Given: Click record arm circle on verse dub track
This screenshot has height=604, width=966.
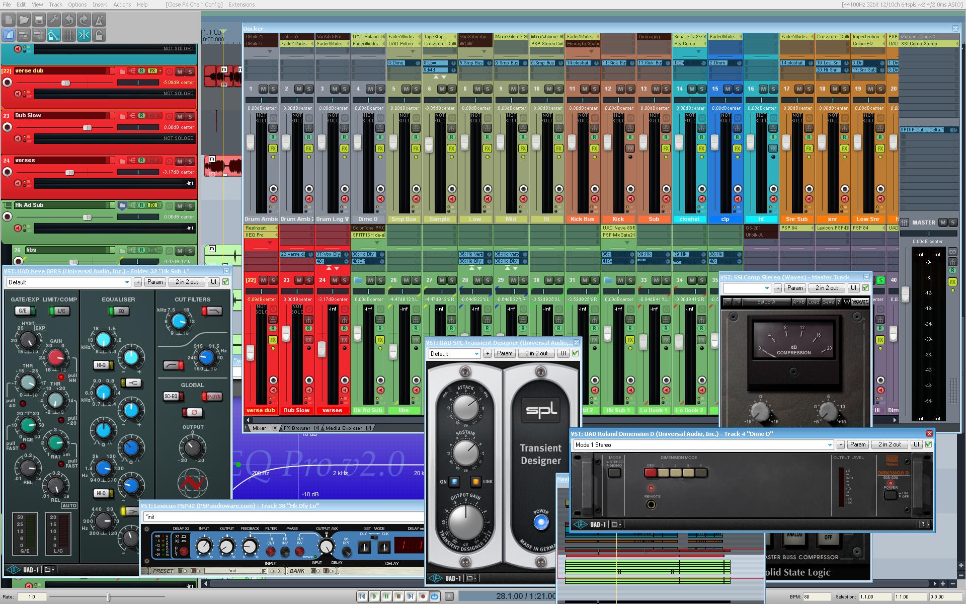Looking at the screenshot, I should tap(8, 82).
